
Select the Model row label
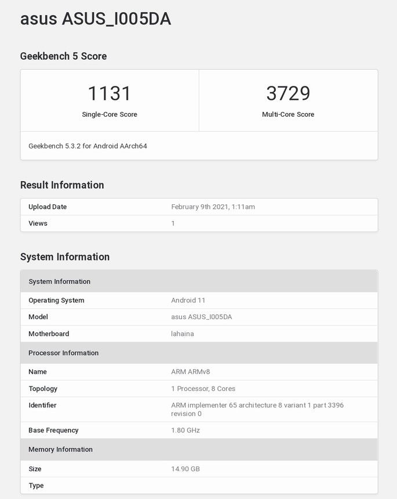(38, 317)
